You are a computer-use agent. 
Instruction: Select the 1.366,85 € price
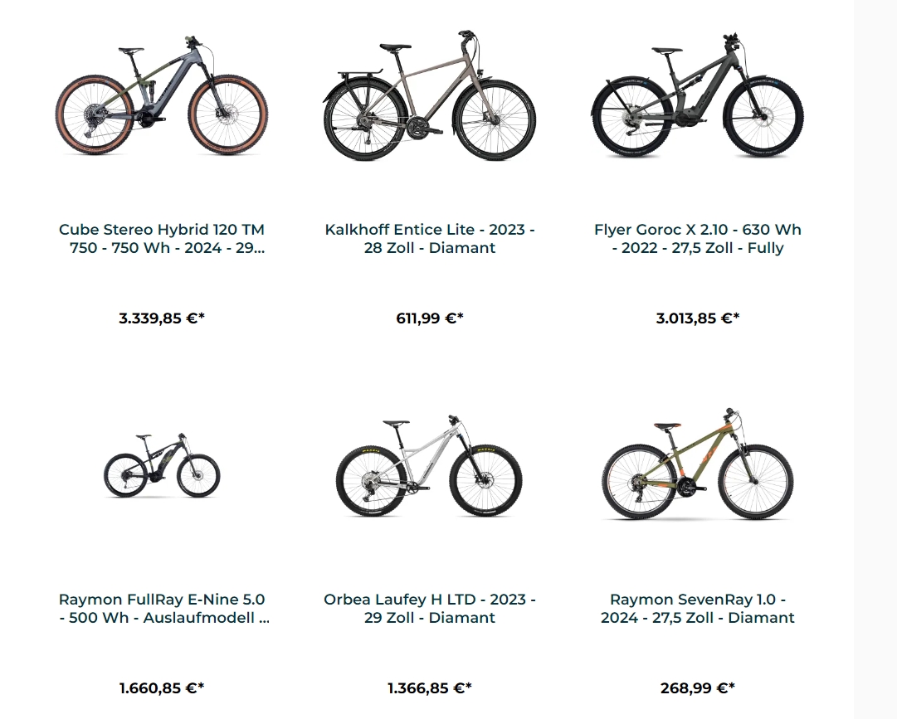click(x=430, y=688)
